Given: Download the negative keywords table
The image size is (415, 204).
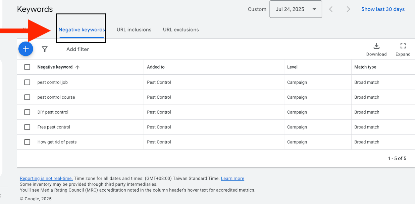Looking at the screenshot, I should coord(376,49).
